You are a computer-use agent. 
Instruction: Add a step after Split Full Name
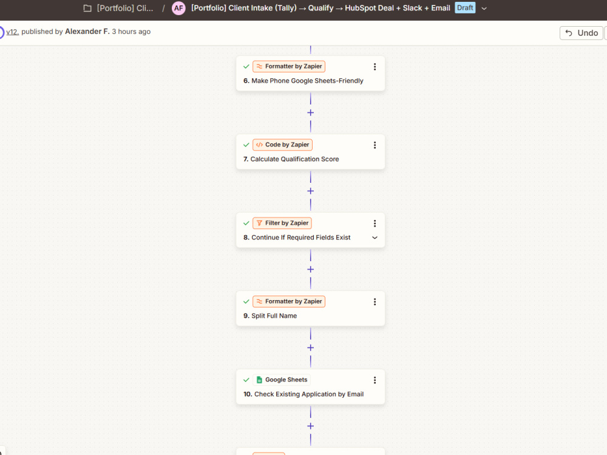pos(310,347)
